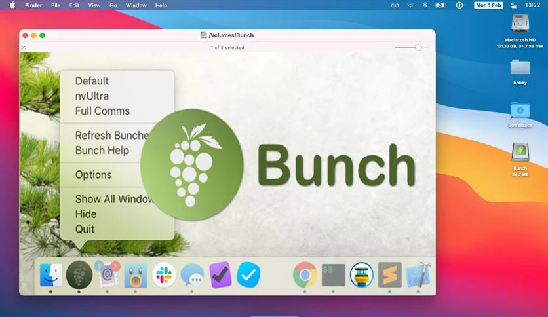Open the mail stamp app in dock
548x317 pixels.
click(108, 275)
